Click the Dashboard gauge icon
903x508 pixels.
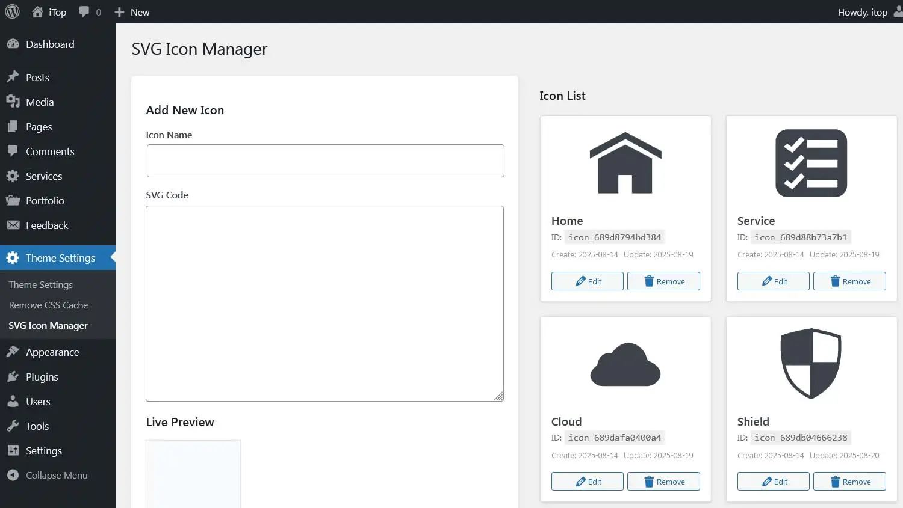13,44
